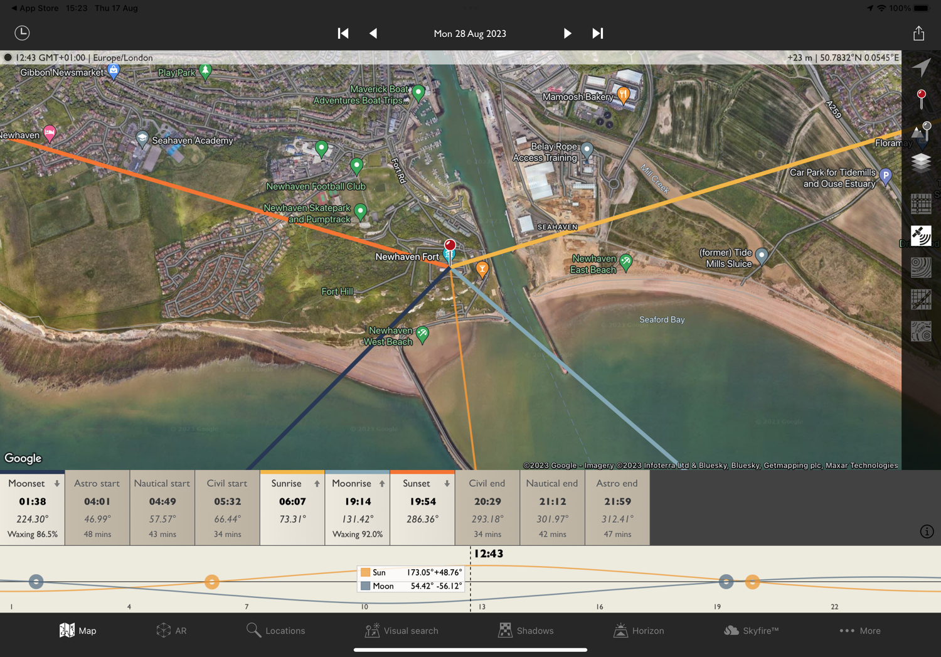The image size is (941, 657).
Task: Select the grey secondary pin with mountains
Action: coord(921,131)
